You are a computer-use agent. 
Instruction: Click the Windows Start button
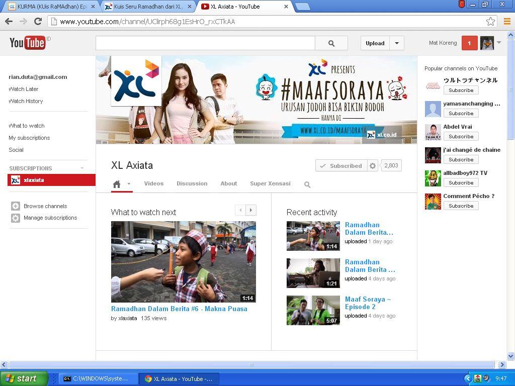24,378
